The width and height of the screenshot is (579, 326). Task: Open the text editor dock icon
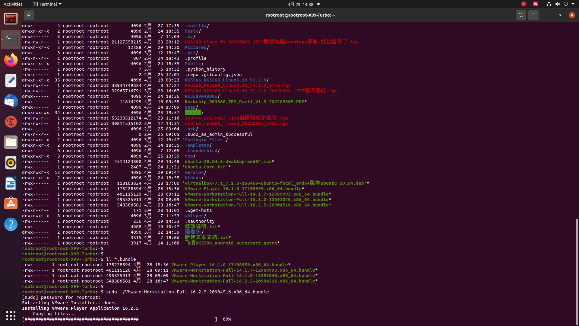coord(11,81)
